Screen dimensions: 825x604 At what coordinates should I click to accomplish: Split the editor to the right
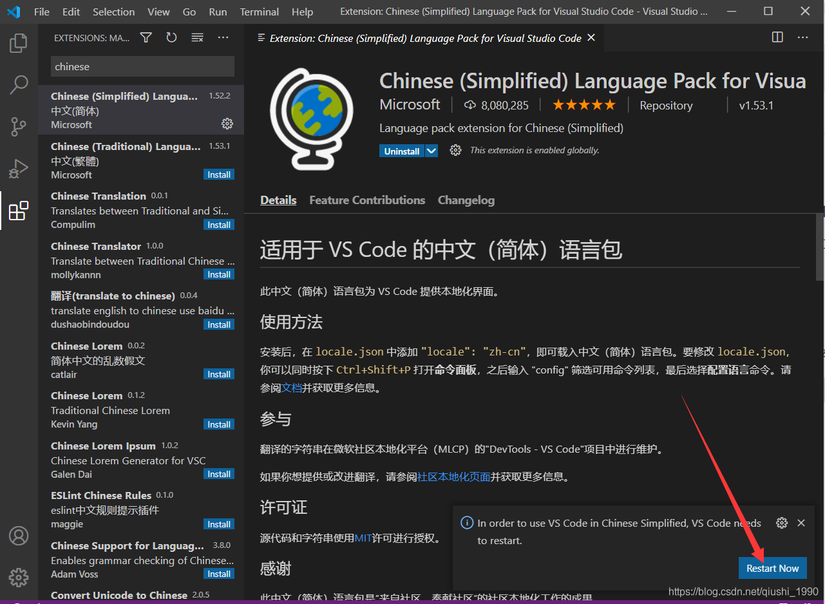(777, 37)
